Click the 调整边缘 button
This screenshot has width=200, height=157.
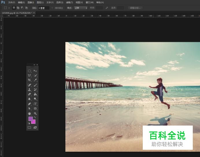(135, 8)
